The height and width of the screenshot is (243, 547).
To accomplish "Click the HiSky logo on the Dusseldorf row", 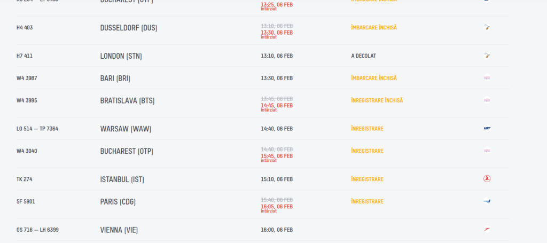I will (487, 27).
